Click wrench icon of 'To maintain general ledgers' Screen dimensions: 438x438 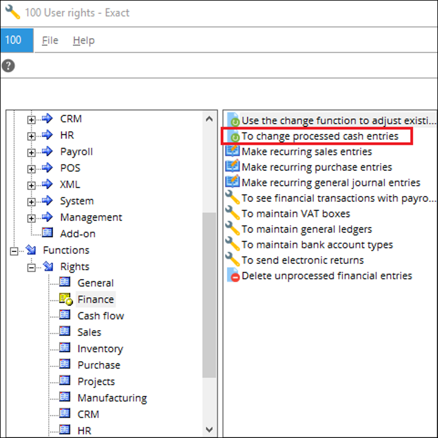pyautogui.click(x=232, y=229)
